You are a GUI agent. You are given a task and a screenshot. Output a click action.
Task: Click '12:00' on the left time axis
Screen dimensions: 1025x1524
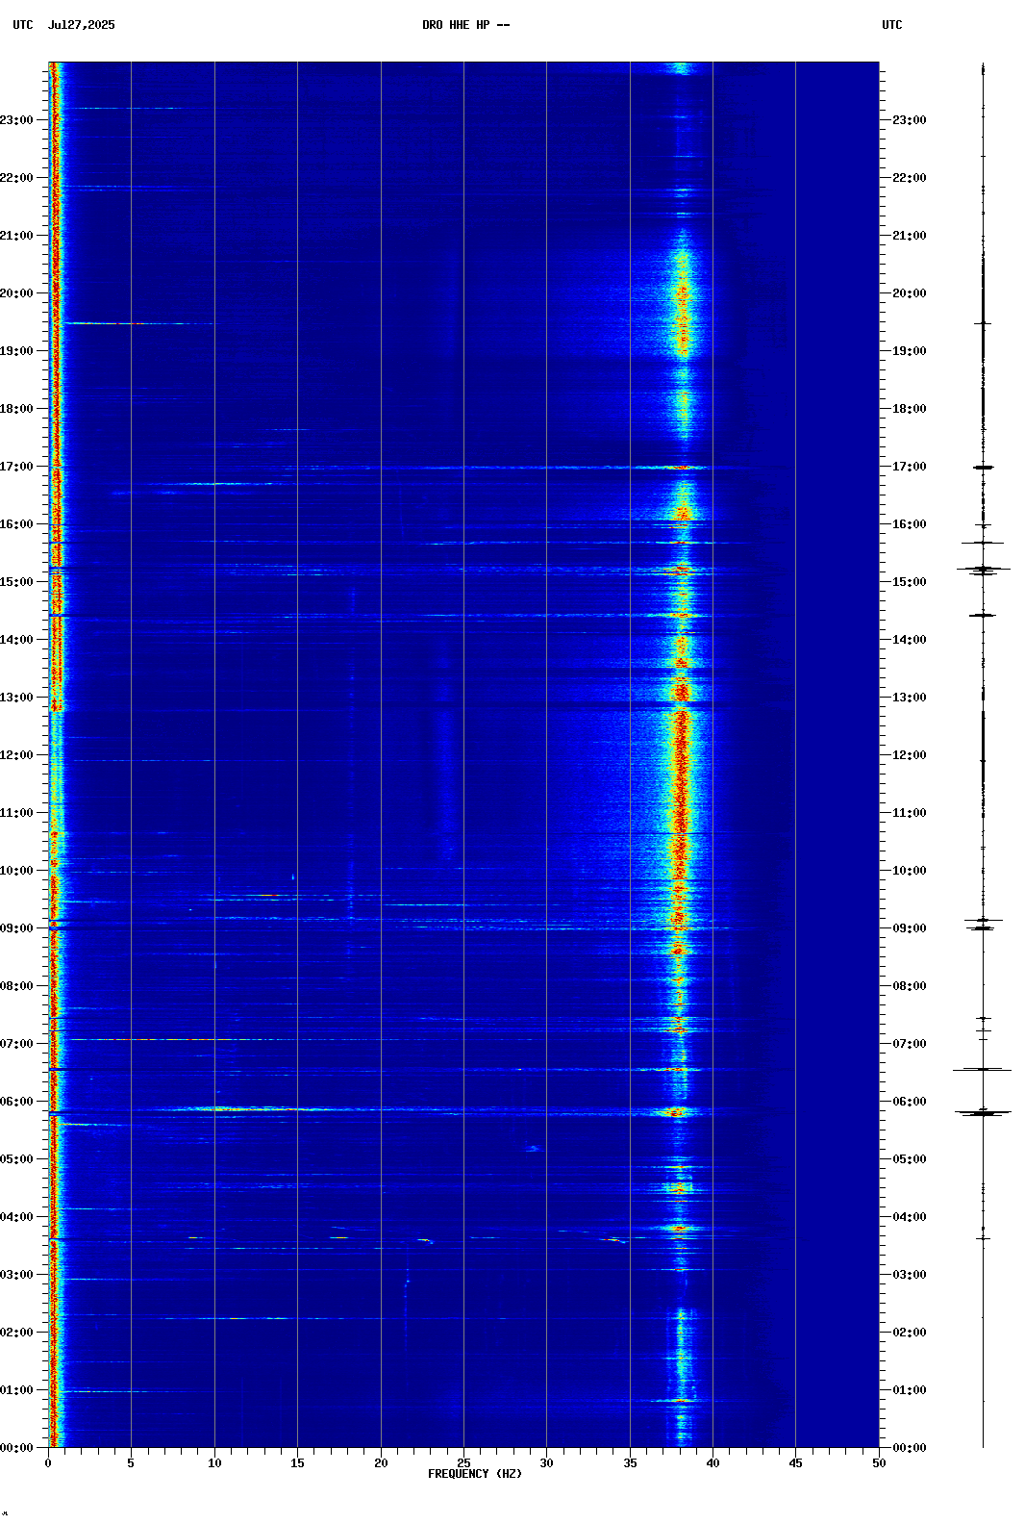(16, 755)
